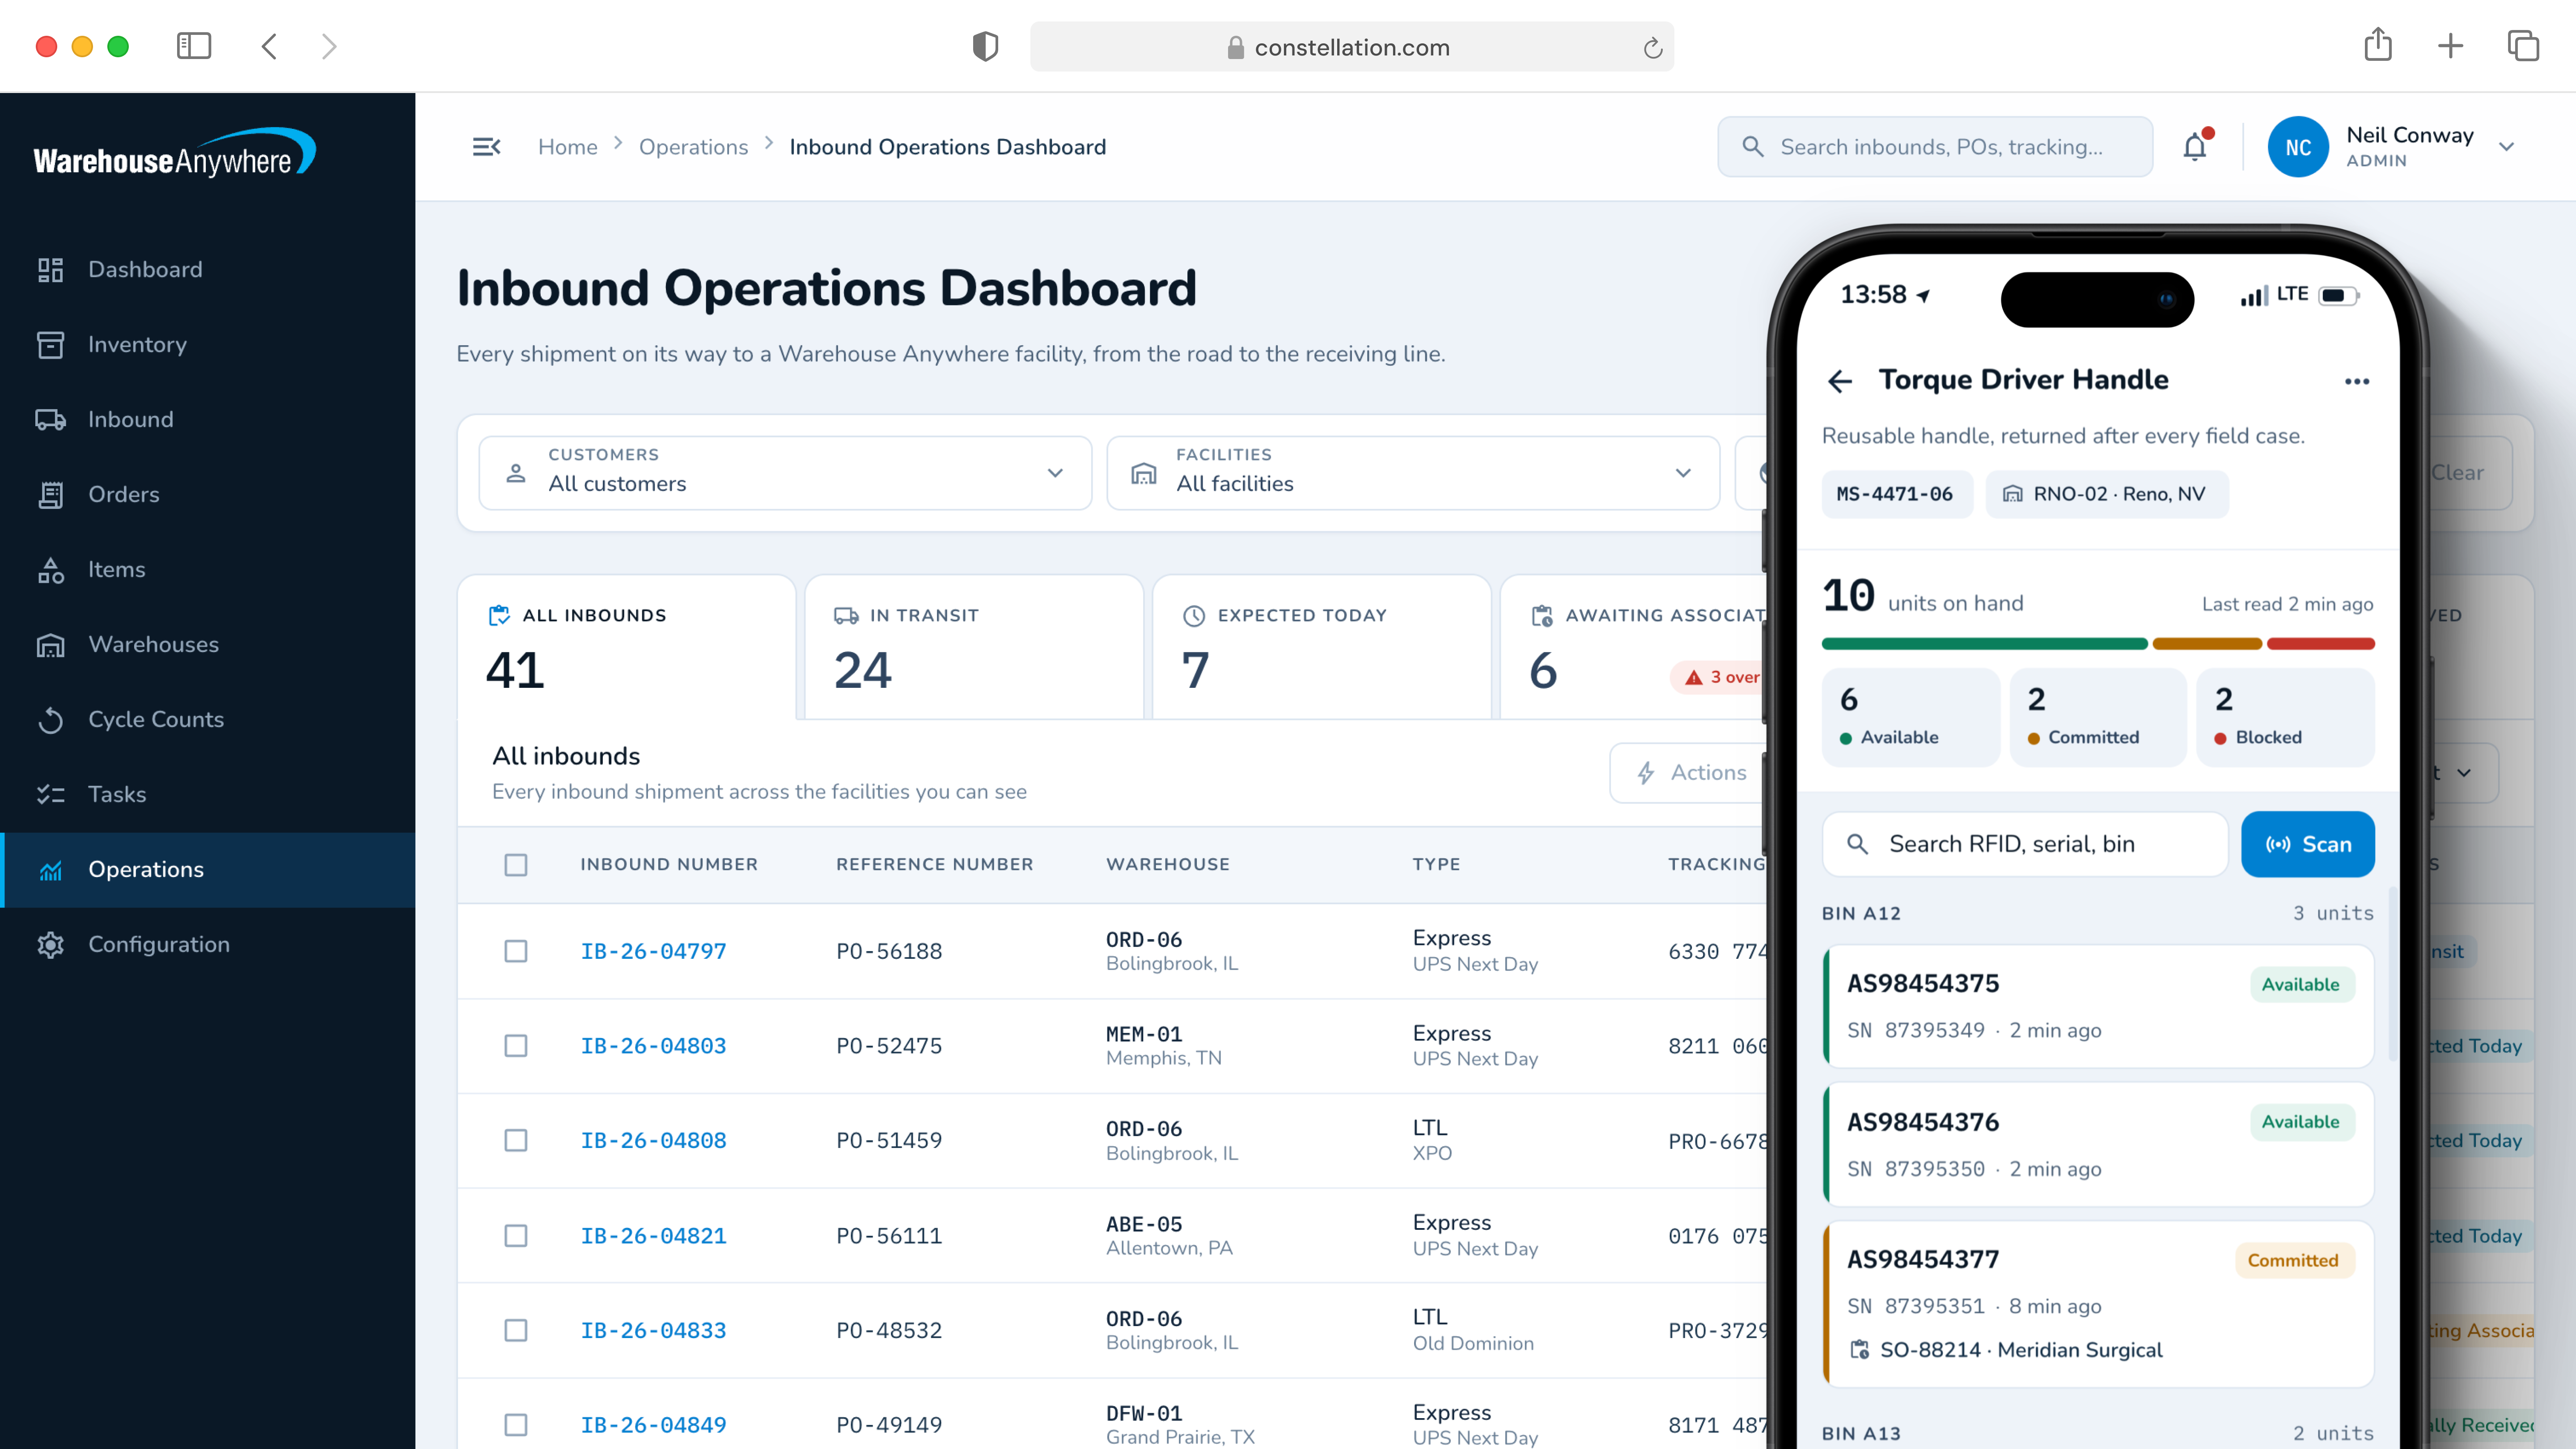Viewport: 2576px width, 1449px height.
Task: Click the Search RFID, serial, bin field
Action: pos(2025,844)
